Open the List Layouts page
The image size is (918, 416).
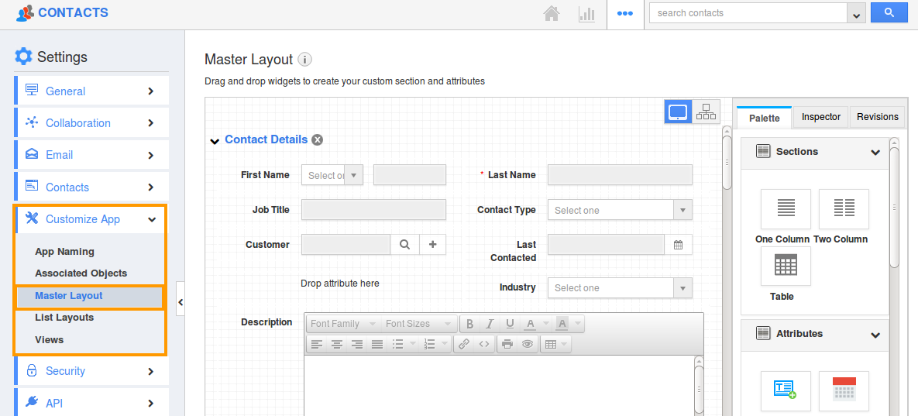(x=64, y=318)
